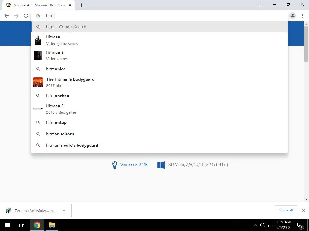Screen dimensions: 309x231
Task: Click the search icon beside hitmonlee
Action: [38, 69]
